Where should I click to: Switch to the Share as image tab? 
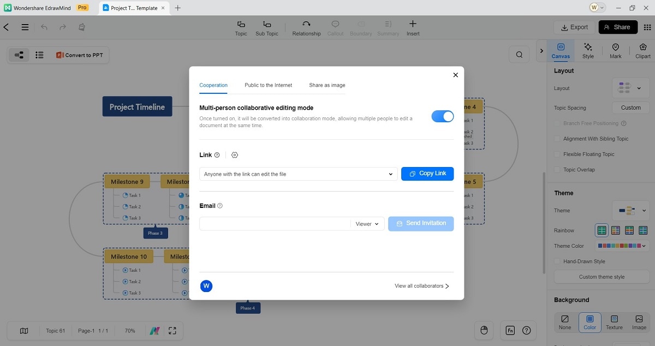pos(326,85)
